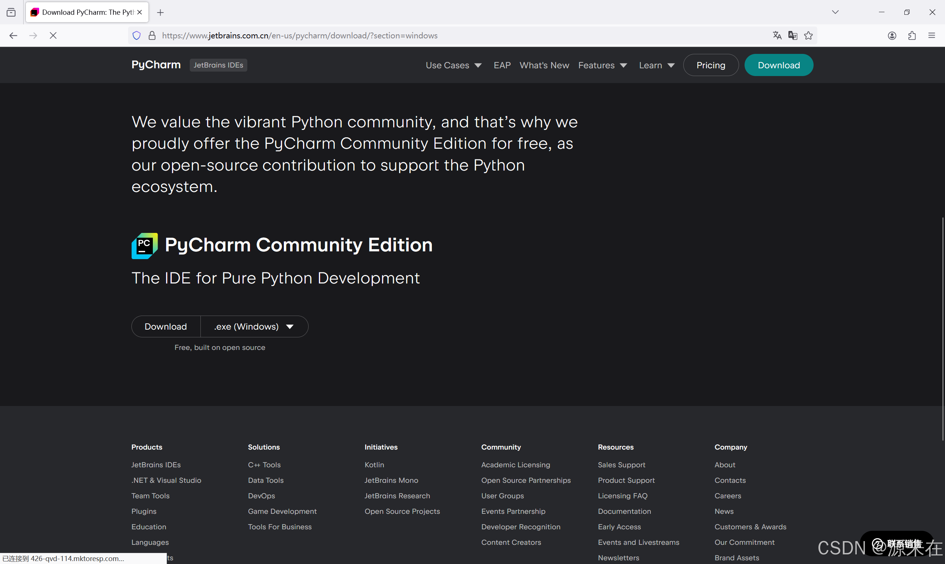Select the EAP menu item
The width and height of the screenshot is (945, 564).
click(502, 65)
